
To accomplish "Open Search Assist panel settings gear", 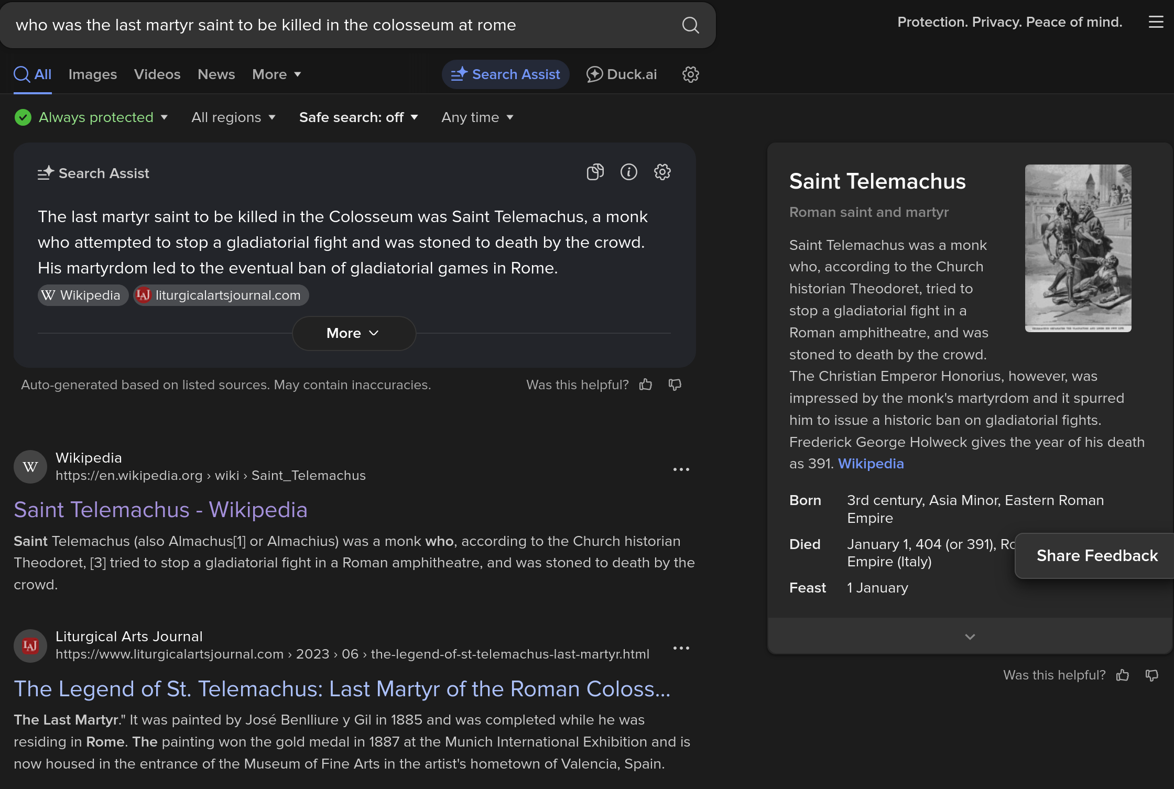I will coord(662,172).
